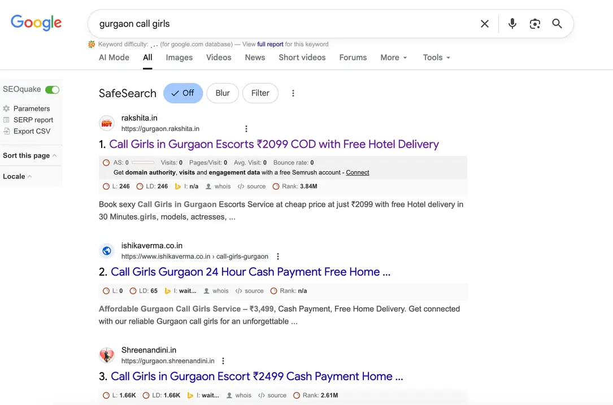Click the Shreenandini.in site favicon
The height and width of the screenshot is (405, 613).
107,355
